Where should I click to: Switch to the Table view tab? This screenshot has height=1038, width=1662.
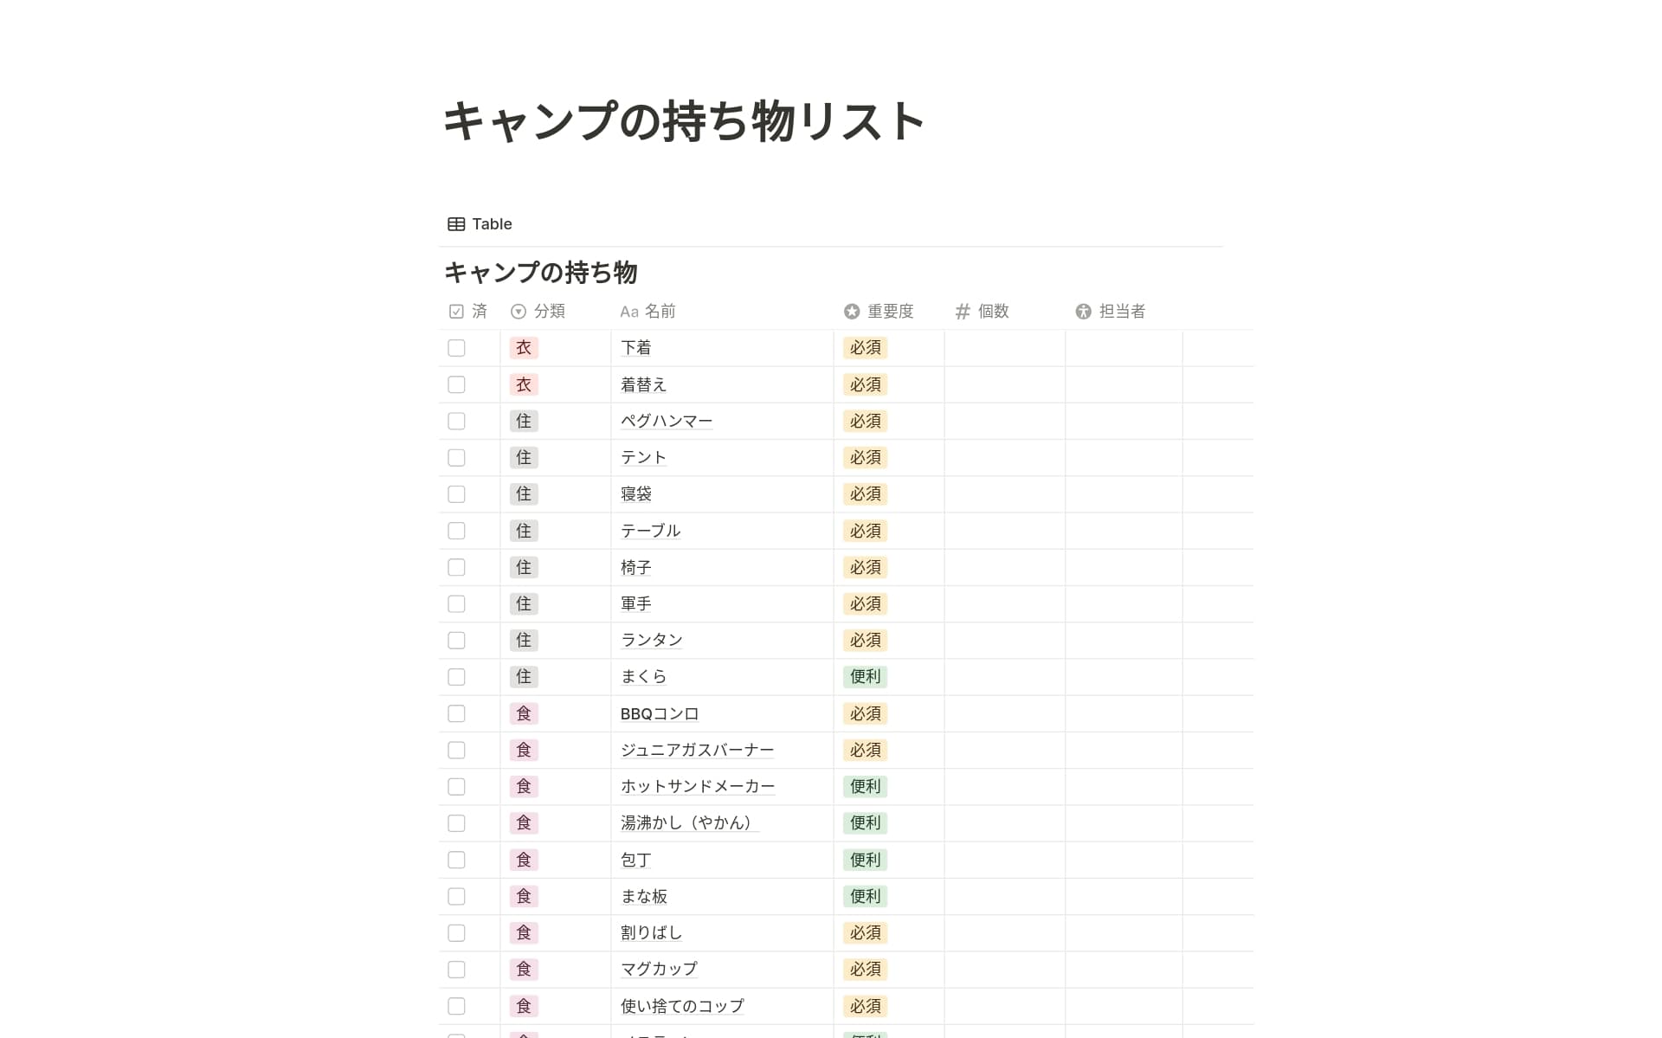[x=480, y=224]
